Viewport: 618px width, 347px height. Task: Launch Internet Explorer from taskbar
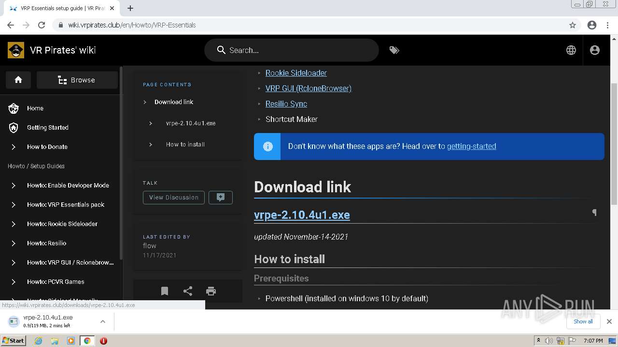tap(38, 341)
